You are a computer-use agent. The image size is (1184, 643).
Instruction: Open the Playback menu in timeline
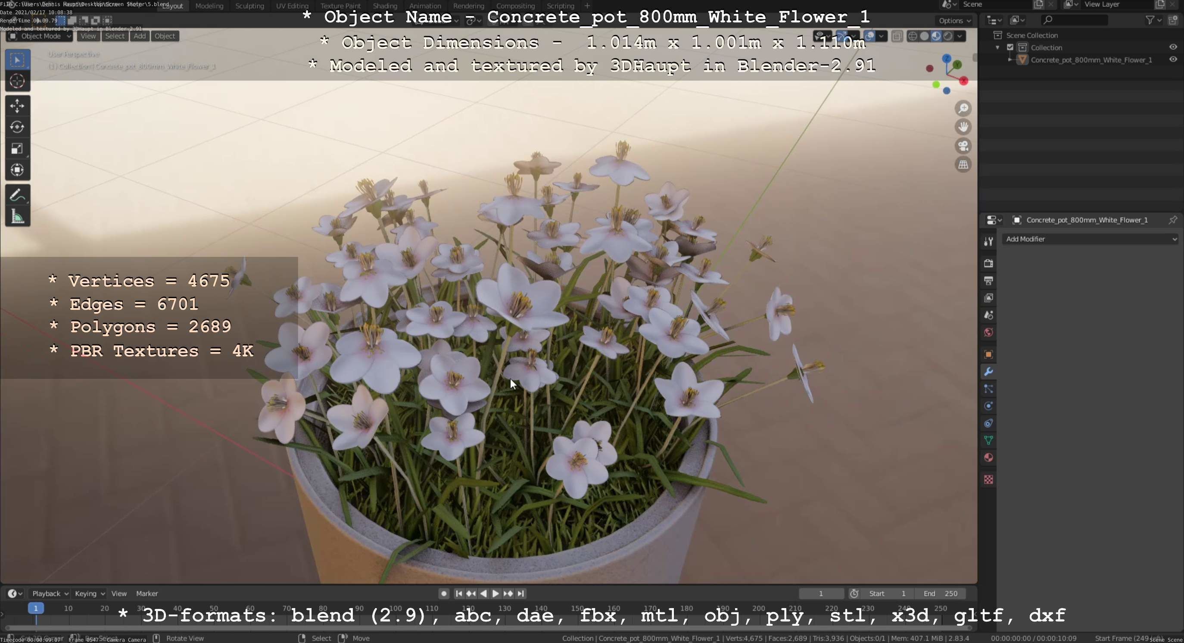coord(50,593)
